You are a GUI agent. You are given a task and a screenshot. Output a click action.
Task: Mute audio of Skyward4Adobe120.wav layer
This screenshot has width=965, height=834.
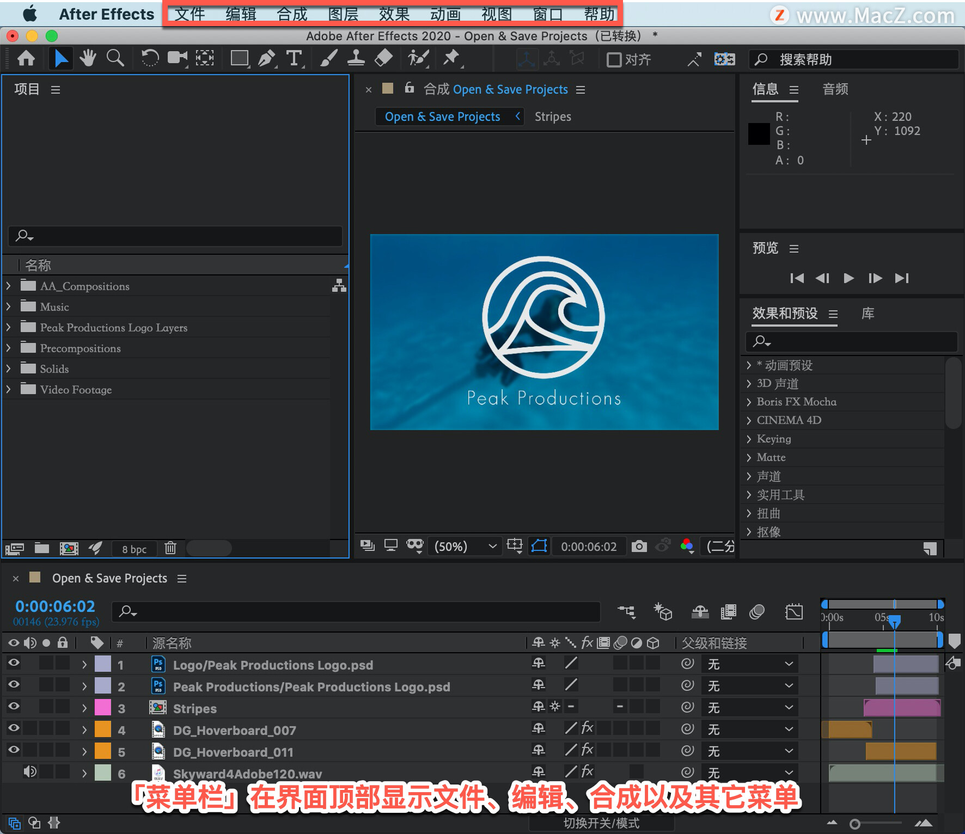click(30, 771)
